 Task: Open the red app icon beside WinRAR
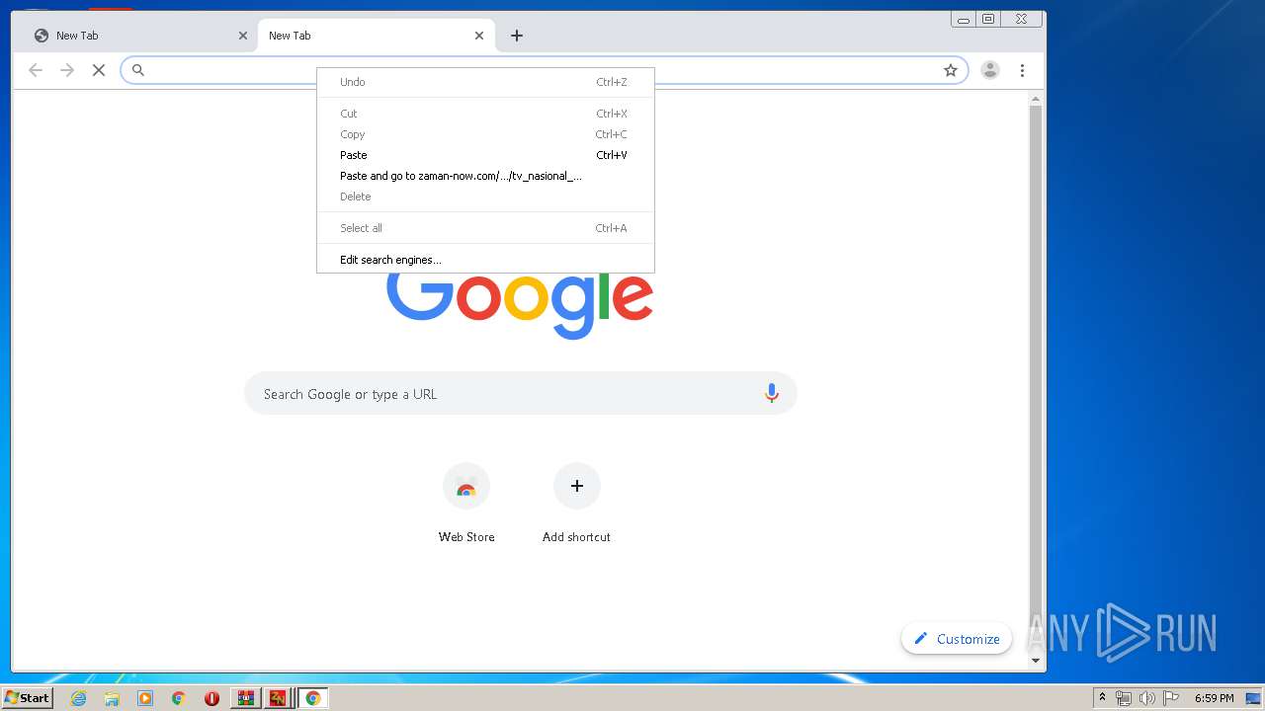click(278, 698)
